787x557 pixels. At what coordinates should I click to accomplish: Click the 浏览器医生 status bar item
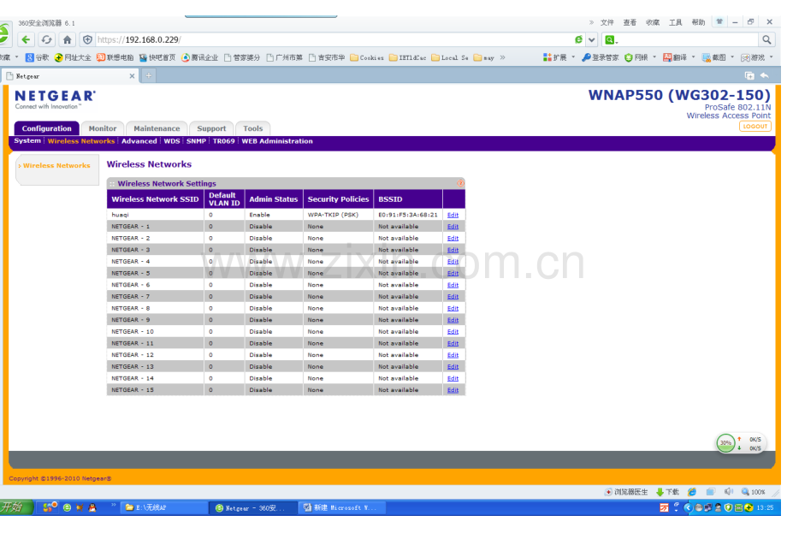[x=626, y=492]
